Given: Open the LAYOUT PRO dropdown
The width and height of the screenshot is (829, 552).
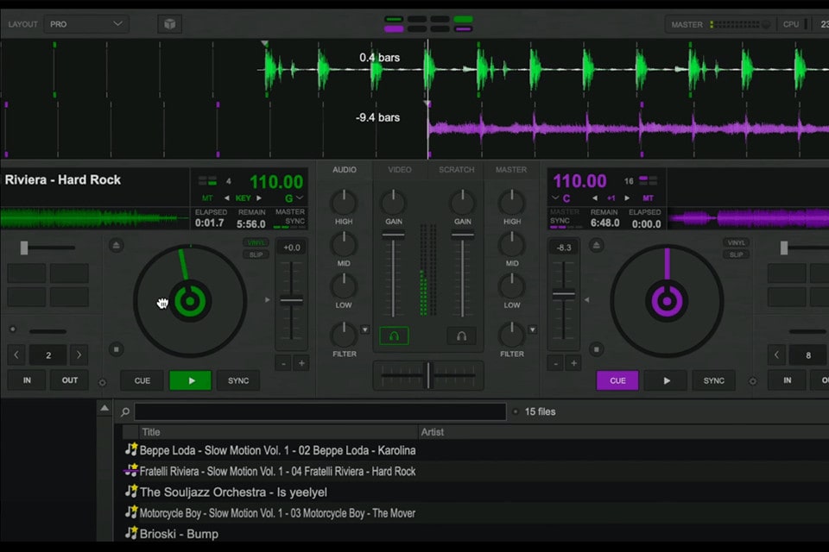Looking at the screenshot, I should tap(86, 24).
